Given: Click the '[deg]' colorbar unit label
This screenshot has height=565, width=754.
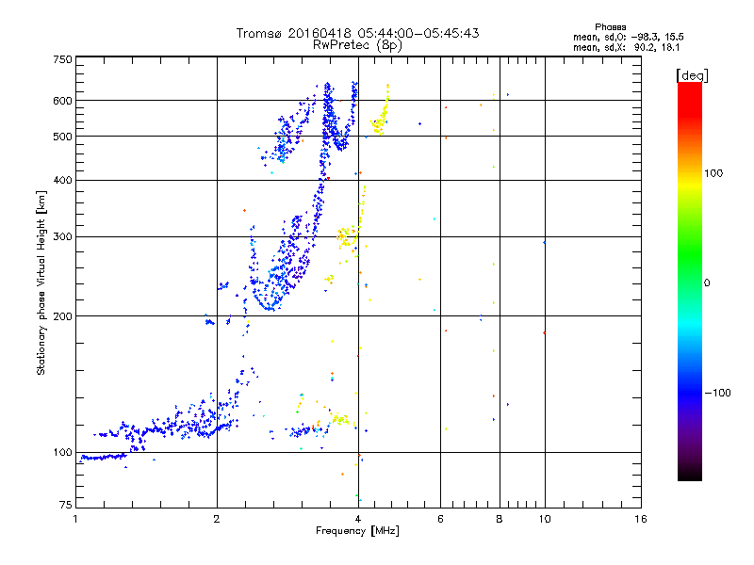Looking at the screenshot, I should (x=692, y=75).
